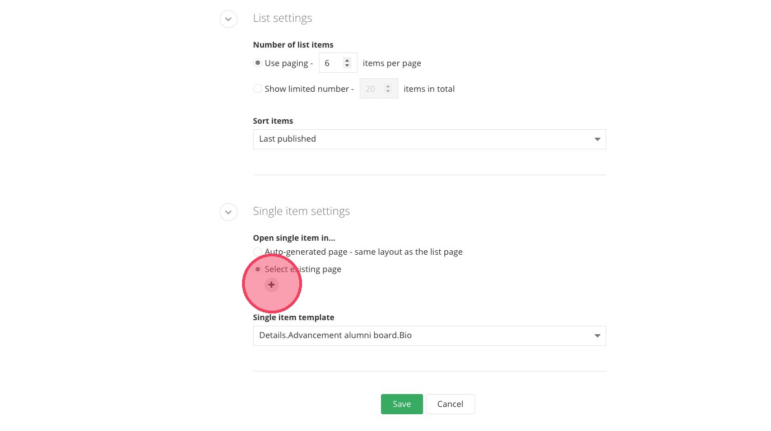Collapse the Single item settings chevron

coord(228,212)
